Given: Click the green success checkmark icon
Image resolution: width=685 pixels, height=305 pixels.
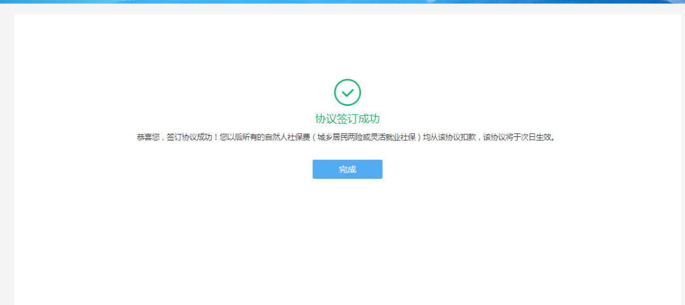Looking at the screenshot, I should 348,92.
